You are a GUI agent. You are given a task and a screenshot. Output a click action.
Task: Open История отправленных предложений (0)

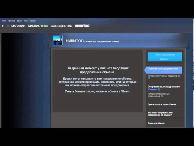tap(159, 95)
